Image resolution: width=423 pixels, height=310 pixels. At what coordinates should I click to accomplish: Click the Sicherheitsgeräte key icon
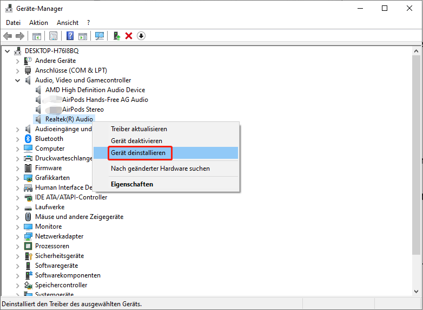(x=28, y=256)
